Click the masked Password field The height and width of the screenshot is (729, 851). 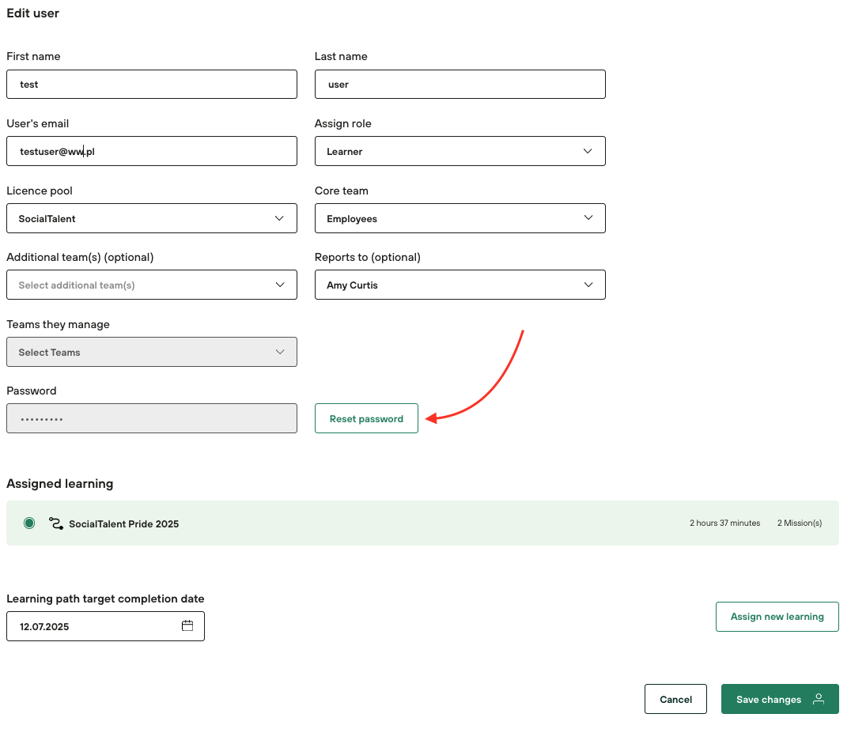coord(151,419)
